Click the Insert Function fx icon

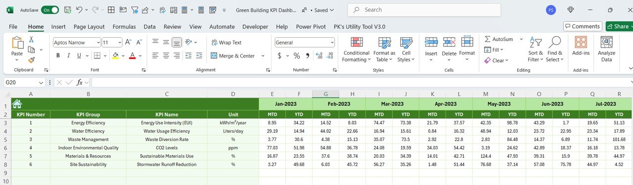(79, 82)
